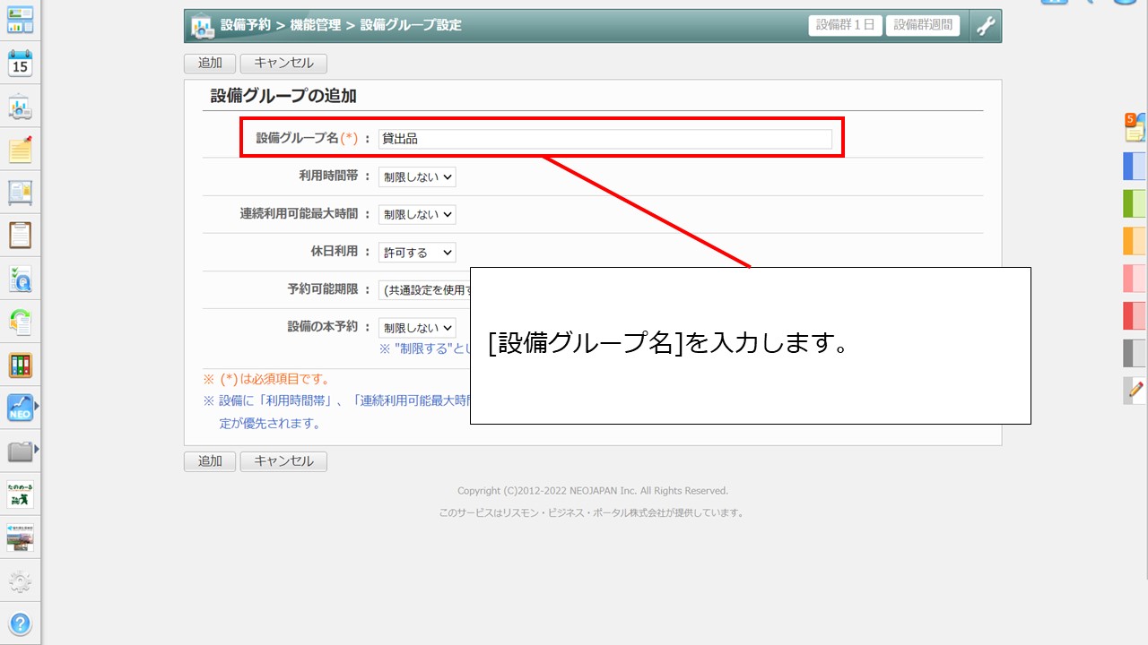Click the wrench settings icon in header
This screenshot has height=645, width=1148.
coord(985,26)
